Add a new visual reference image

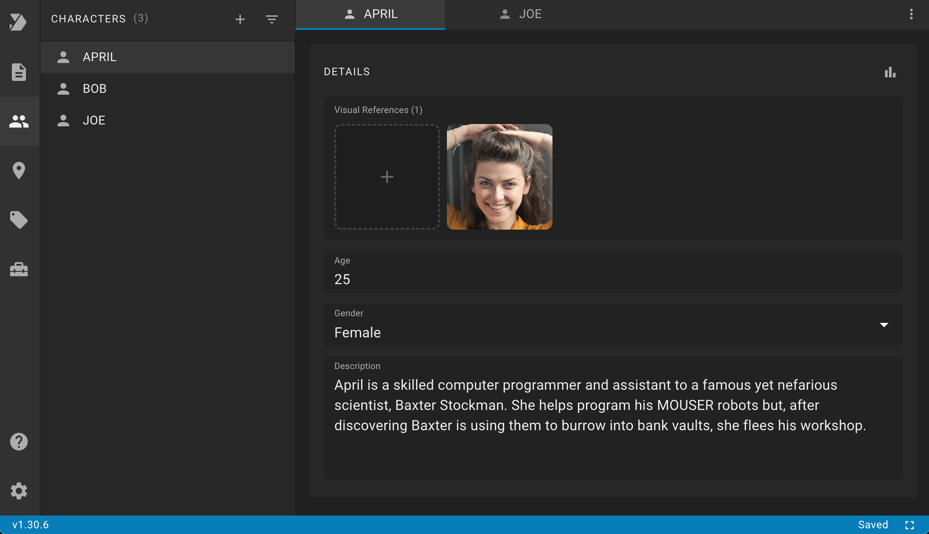[387, 177]
